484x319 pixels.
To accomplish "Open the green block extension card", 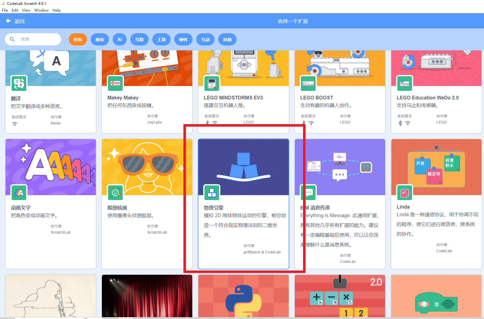I will (x=436, y=296).
